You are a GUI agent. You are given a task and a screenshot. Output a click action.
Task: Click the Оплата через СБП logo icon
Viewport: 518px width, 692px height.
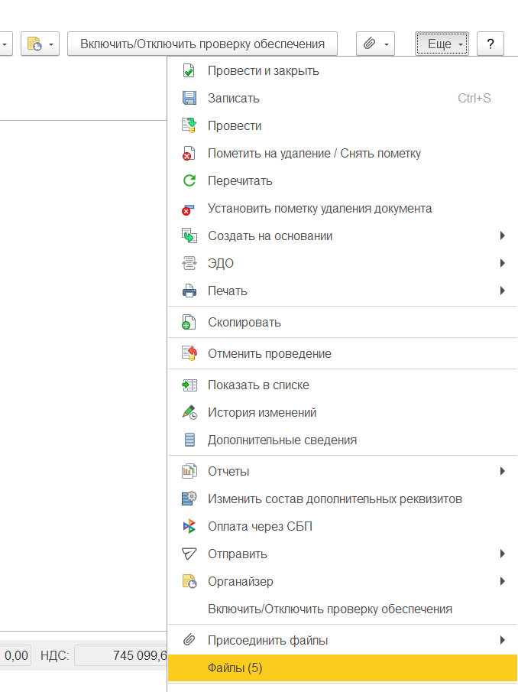coord(189,527)
